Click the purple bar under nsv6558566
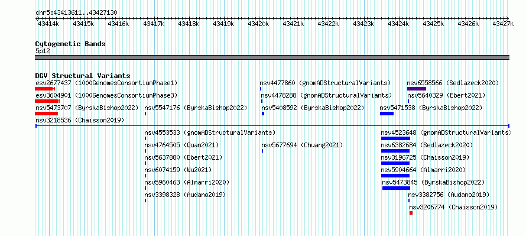Viewport: 526px width, 236px height. click(x=417, y=89)
